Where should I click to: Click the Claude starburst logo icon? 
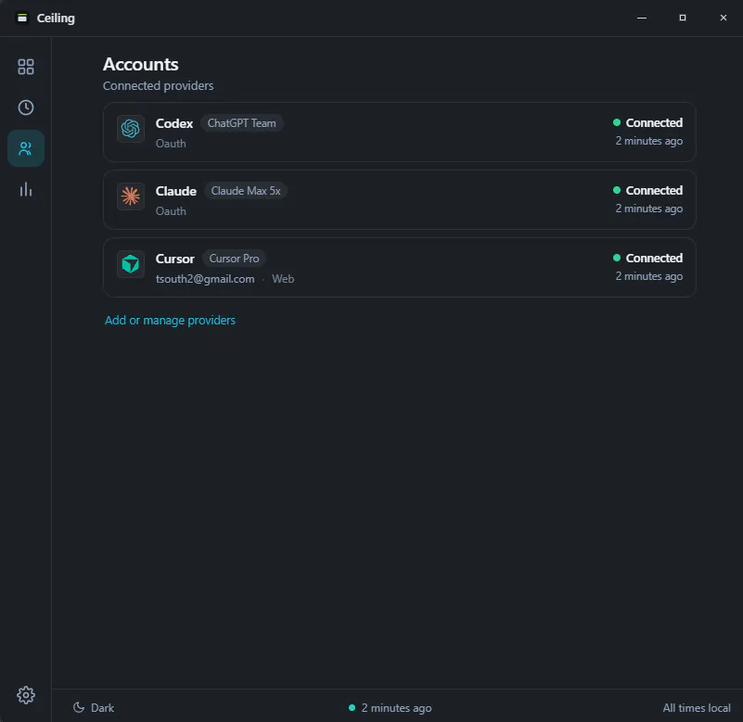tap(131, 196)
